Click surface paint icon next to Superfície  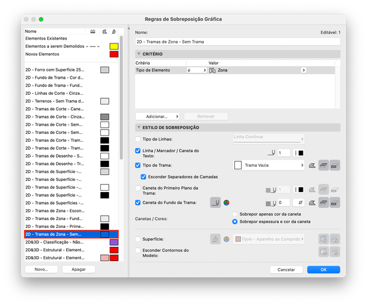215,239
